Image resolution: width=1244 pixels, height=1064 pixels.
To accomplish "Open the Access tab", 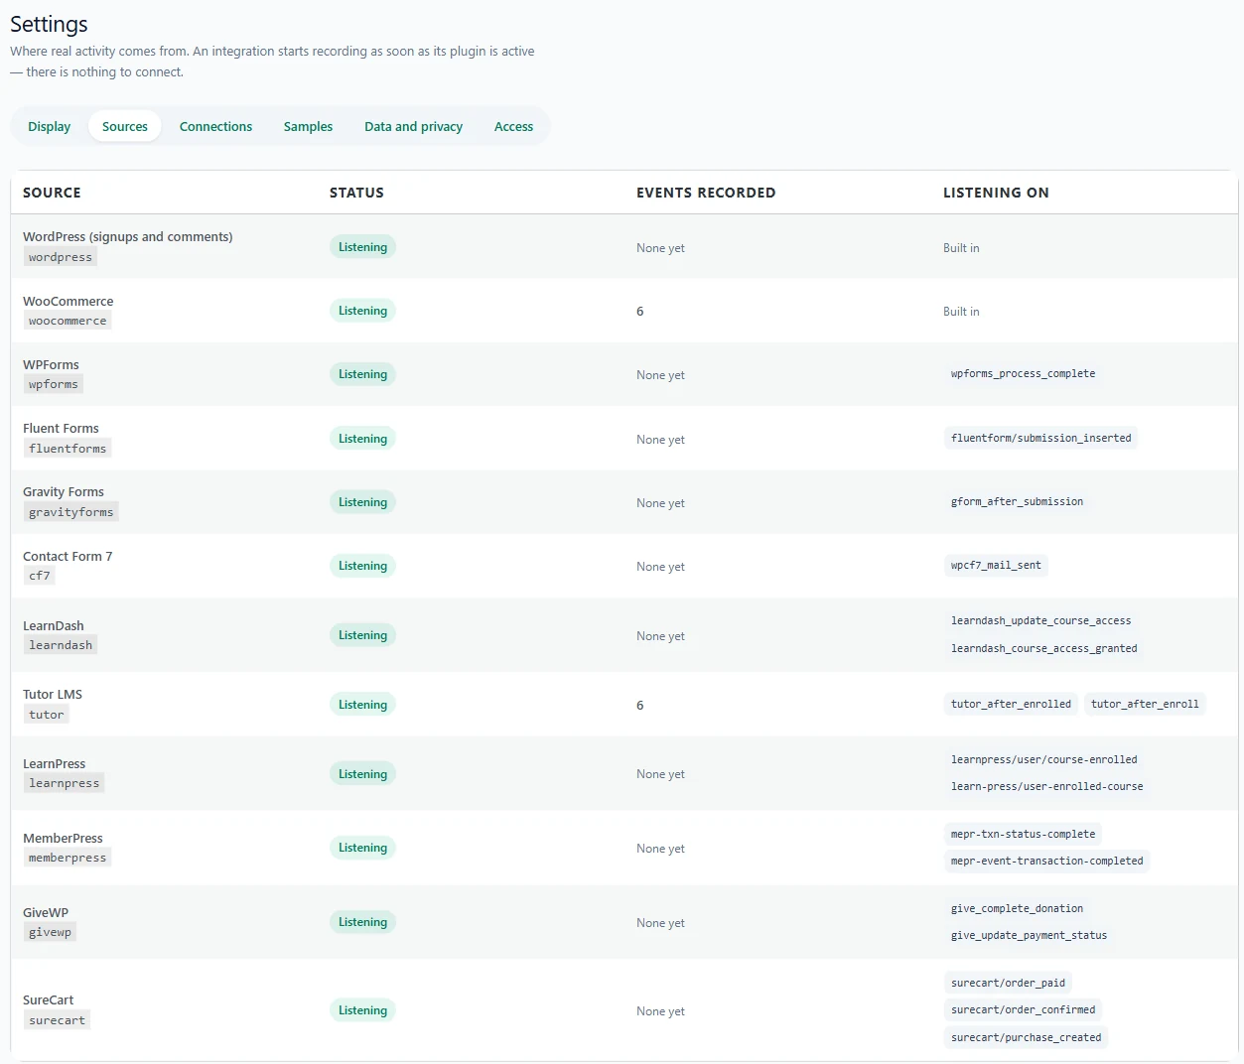I will click(513, 126).
